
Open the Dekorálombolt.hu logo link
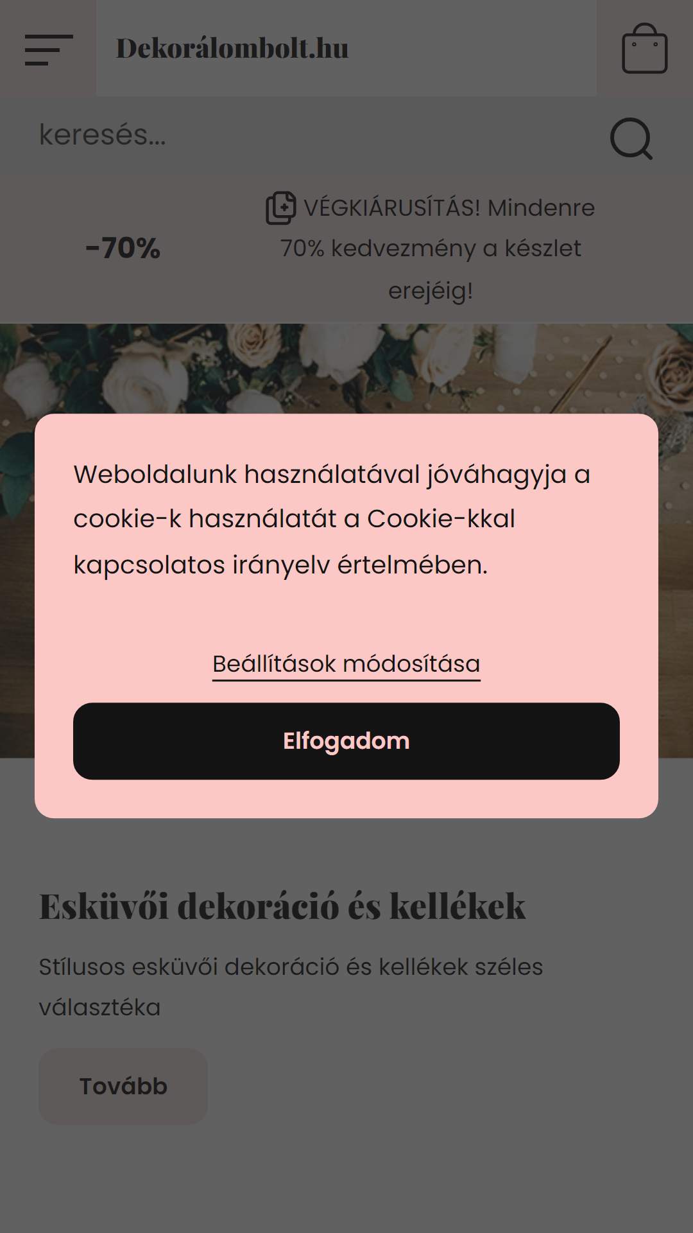click(232, 49)
